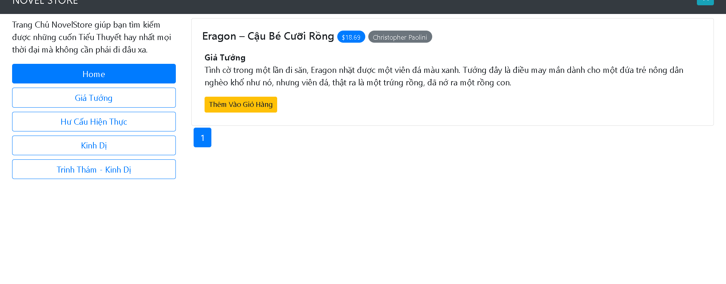
Task: Click the blue $18.69 price badge
Action: [351, 37]
